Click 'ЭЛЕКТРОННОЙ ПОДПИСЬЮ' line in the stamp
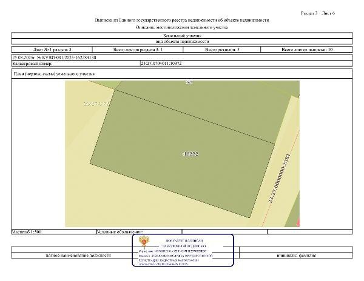 coord(184,246)
